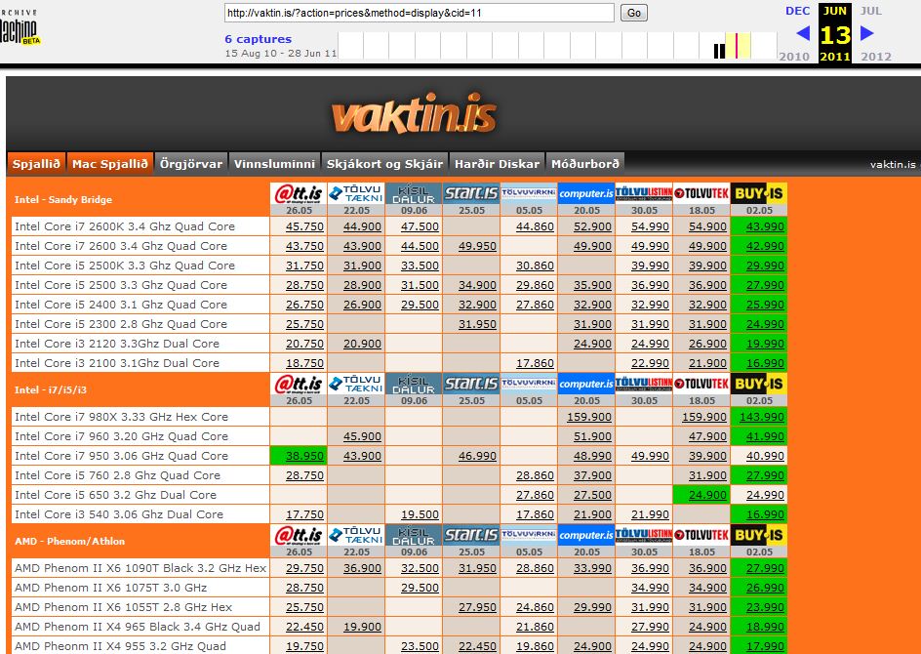This screenshot has width=921, height=654.
Task: Click the Kísildalur store logo in Sandy Bridge header
Action: (413, 193)
